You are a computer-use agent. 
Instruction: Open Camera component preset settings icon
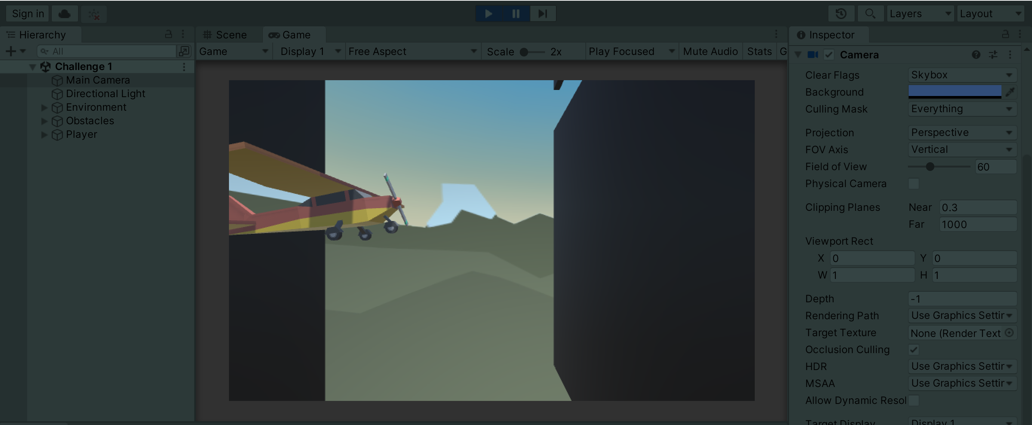(x=993, y=55)
